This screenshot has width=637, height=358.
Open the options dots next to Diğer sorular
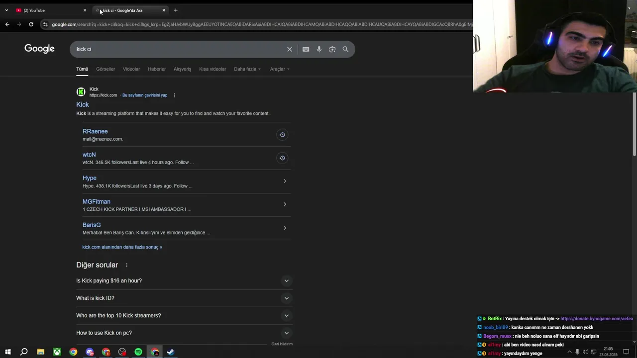[126, 265]
